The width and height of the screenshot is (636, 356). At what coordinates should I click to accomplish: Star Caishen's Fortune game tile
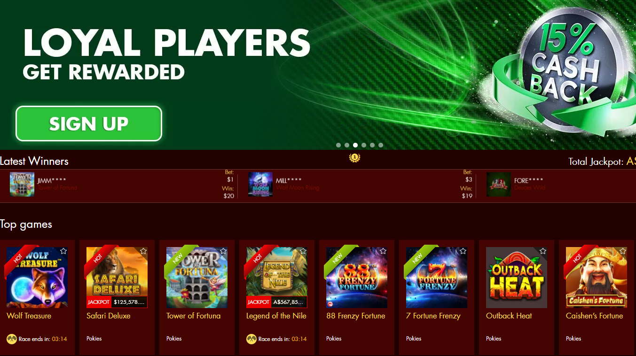[x=623, y=251]
